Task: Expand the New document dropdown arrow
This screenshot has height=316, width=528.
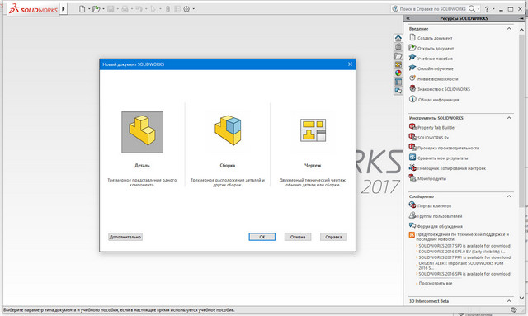Action: (89, 9)
